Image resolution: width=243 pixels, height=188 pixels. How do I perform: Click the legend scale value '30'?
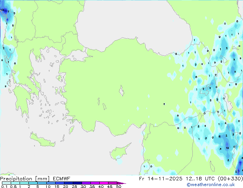coord(83,186)
